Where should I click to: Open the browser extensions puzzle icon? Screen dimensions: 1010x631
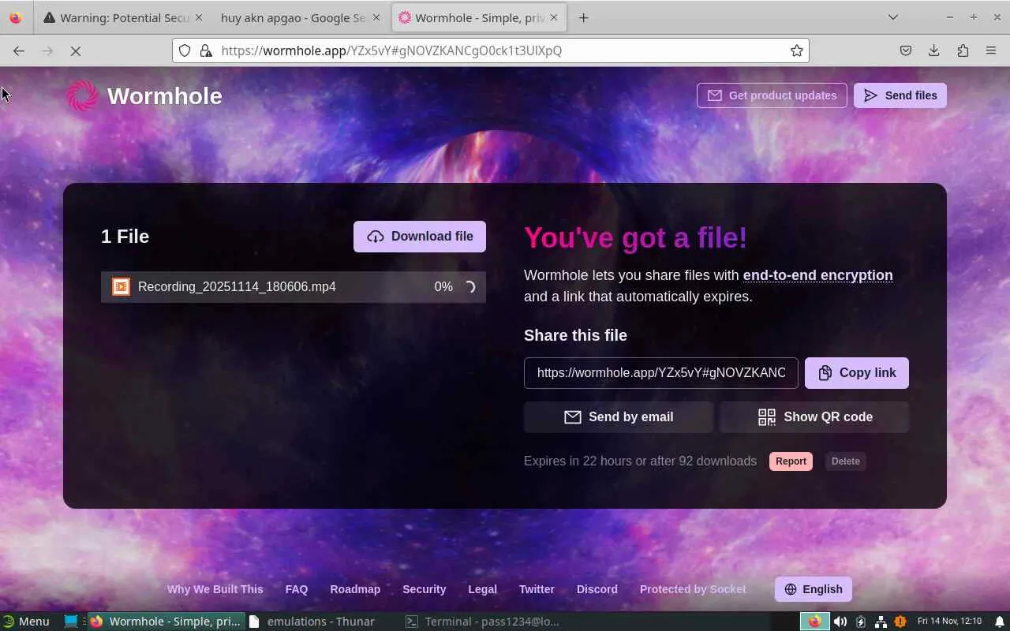(963, 50)
